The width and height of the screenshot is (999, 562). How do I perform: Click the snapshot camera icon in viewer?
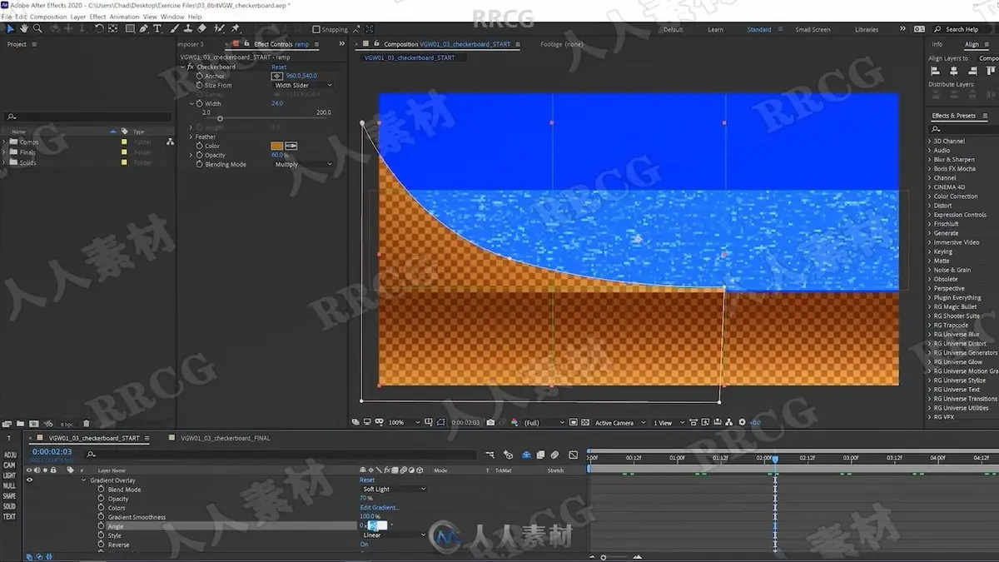coord(490,423)
